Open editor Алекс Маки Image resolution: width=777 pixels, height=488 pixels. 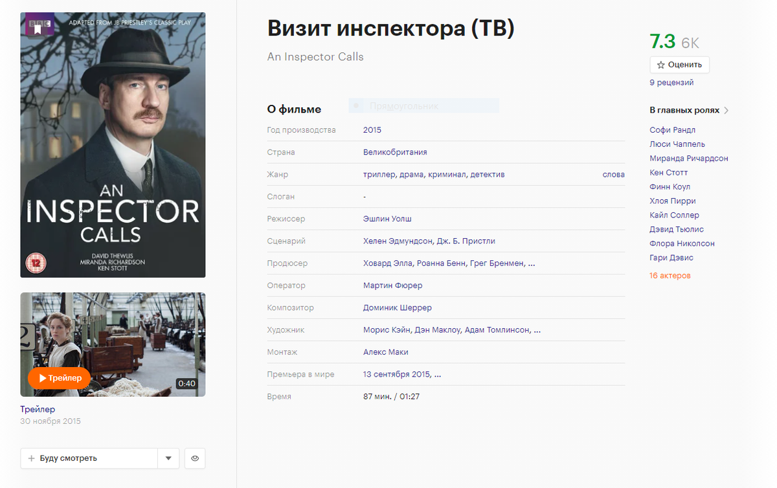click(386, 352)
